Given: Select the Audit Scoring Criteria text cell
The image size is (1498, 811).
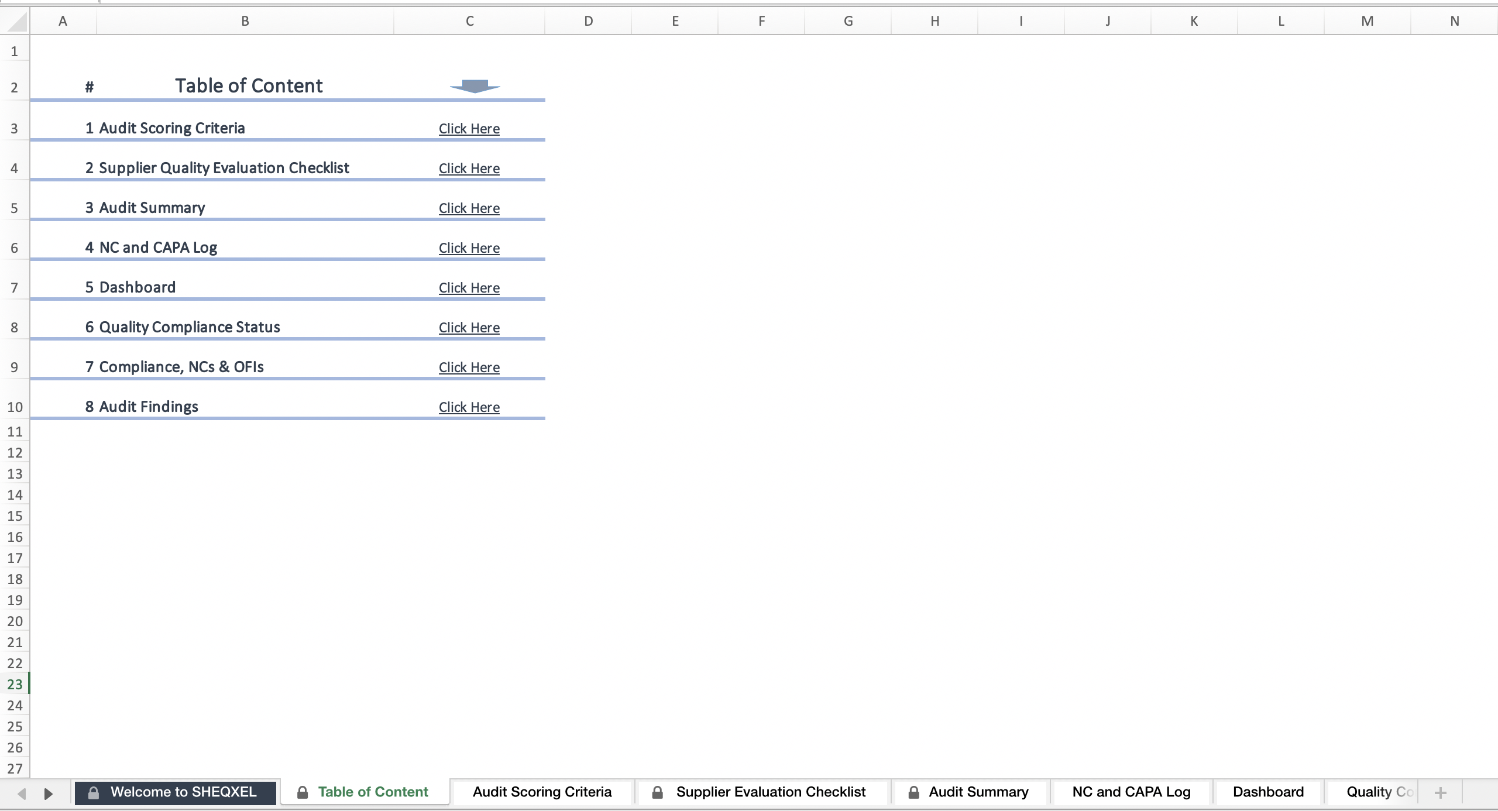Looking at the screenshot, I should 172,128.
